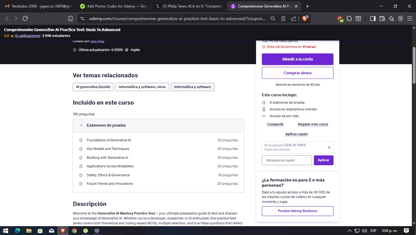Open the extensions puzzle icon
Image resolution: width=416 pixels, height=235 pixels.
349,19
